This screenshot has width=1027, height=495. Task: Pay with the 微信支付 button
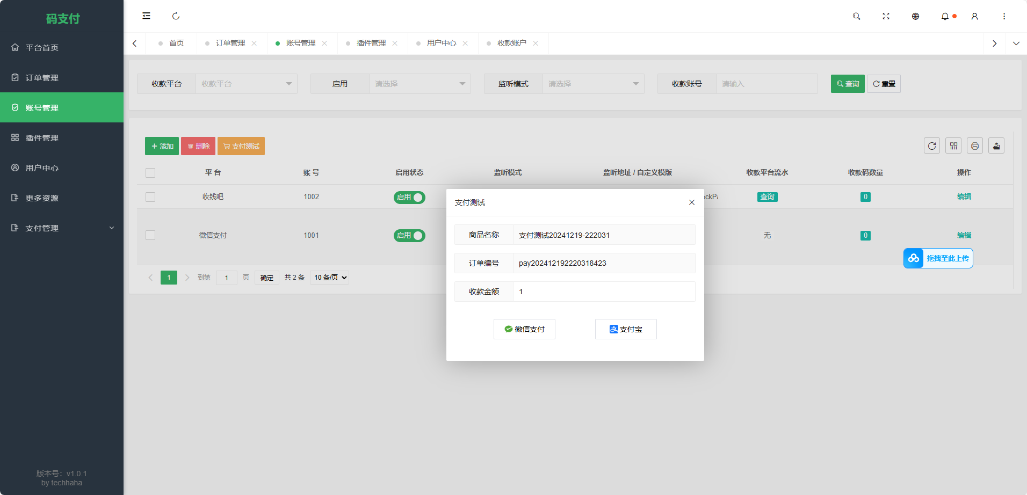click(524, 329)
